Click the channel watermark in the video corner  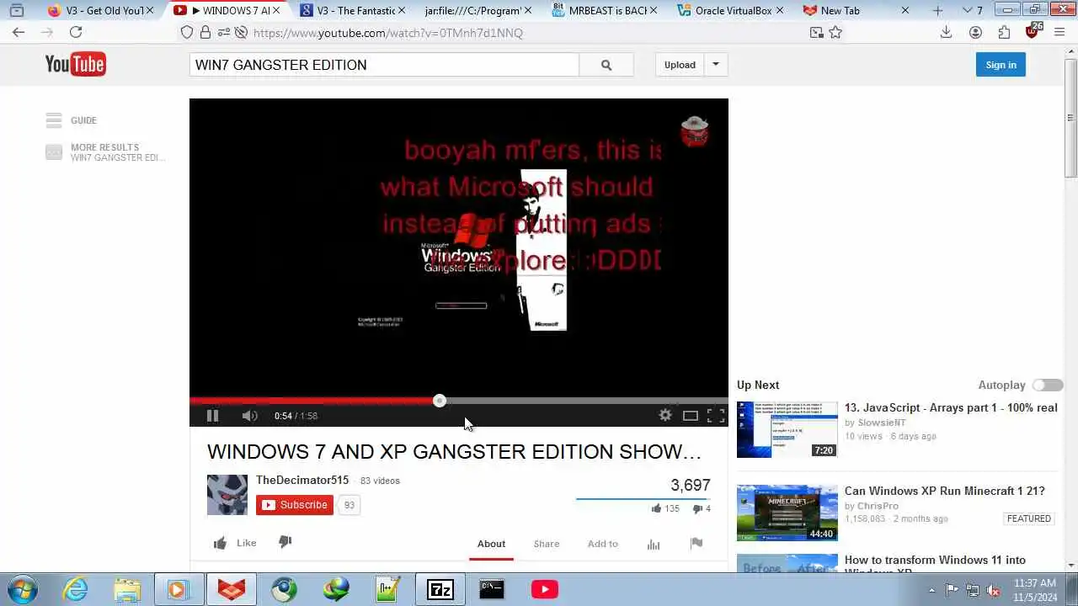point(695,132)
